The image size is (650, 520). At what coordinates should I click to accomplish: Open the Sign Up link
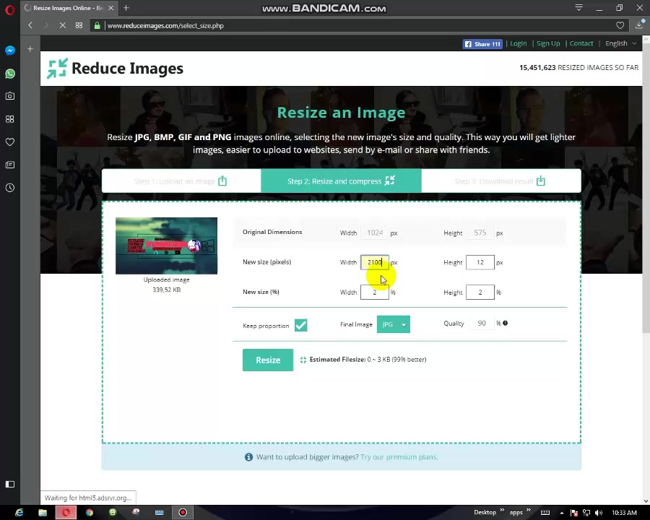[548, 43]
